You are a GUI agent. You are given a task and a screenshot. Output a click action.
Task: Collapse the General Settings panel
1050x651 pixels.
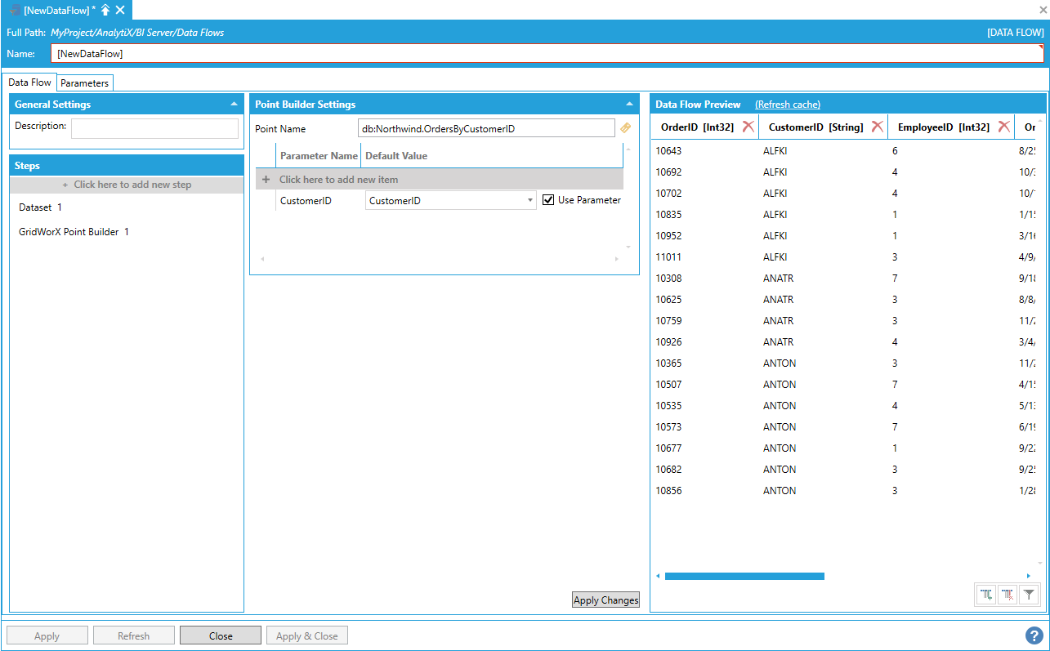[235, 105]
